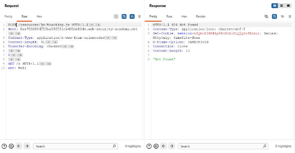Toggle show non-printable \n button in Response

[x=282, y=17]
